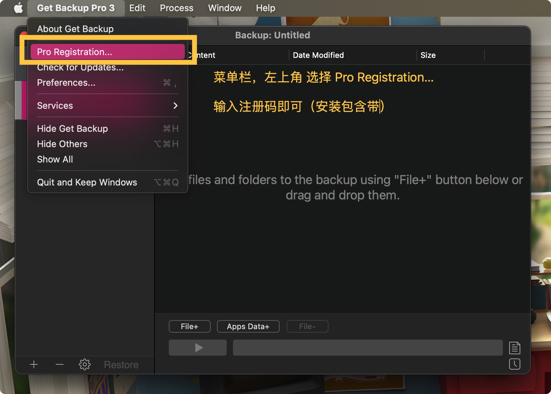Click the File- button

tap(308, 326)
